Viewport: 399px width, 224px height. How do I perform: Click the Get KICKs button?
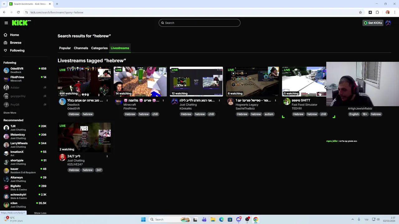373,23
